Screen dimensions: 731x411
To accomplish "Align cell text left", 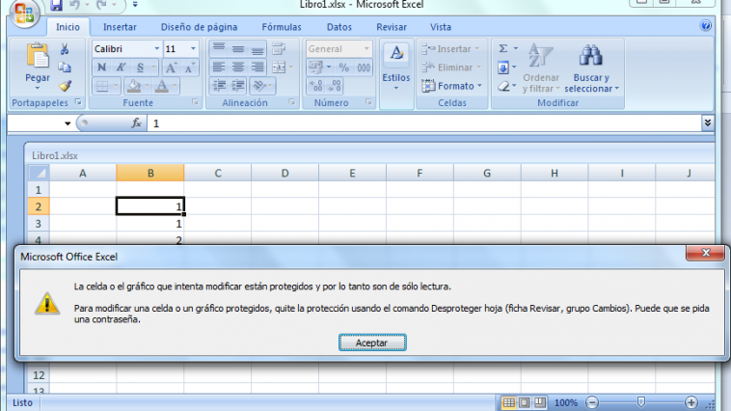I will 219,68.
